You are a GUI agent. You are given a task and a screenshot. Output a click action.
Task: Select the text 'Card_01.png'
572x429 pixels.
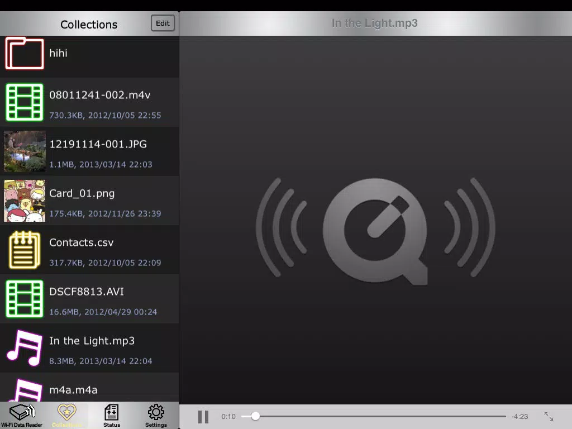point(82,193)
